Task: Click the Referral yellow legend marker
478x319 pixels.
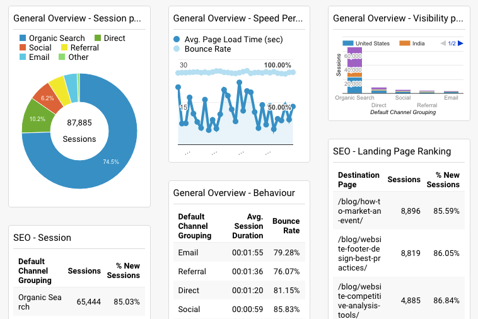Action: [x=64, y=48]
